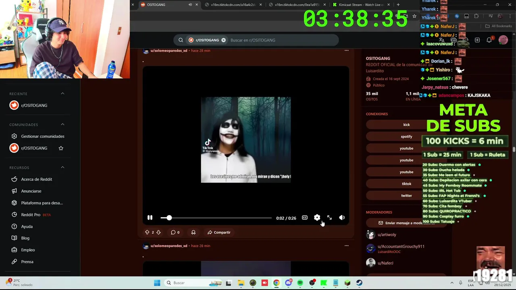Open Steam from the taskbar
Viewport: 516px width, 290px height.
[x=359, y=283]
